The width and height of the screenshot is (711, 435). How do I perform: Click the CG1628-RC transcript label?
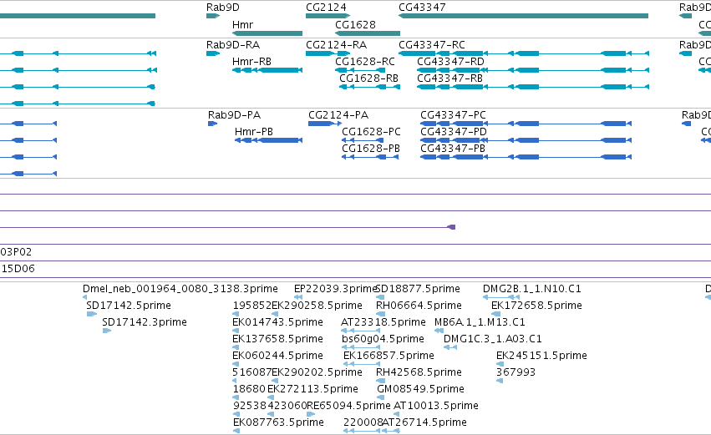point(365,62)
